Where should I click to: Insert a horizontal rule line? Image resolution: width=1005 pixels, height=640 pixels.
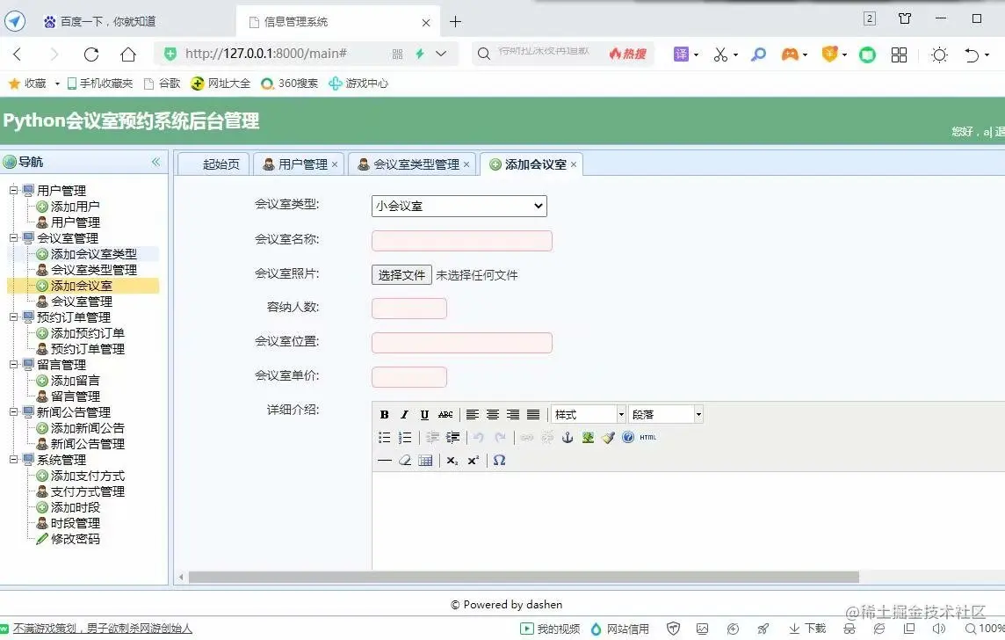[384, 461]
